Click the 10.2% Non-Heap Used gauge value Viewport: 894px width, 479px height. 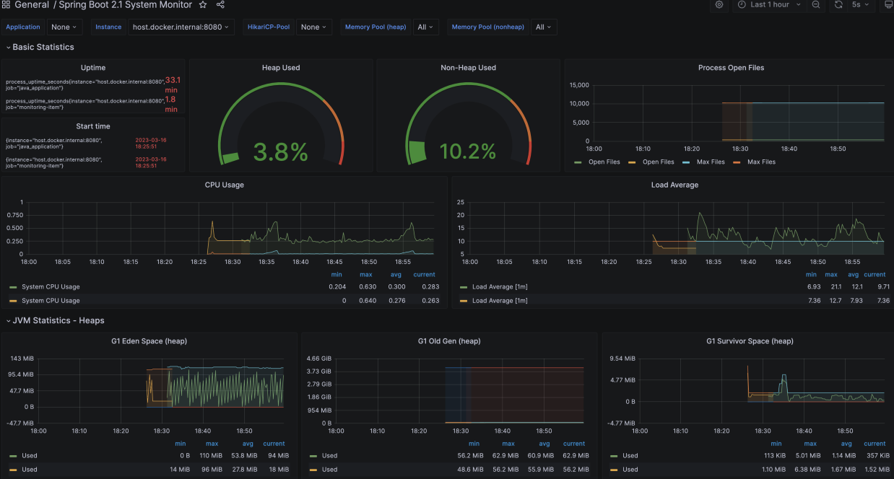pyautogui.click(x=467, y=151)
